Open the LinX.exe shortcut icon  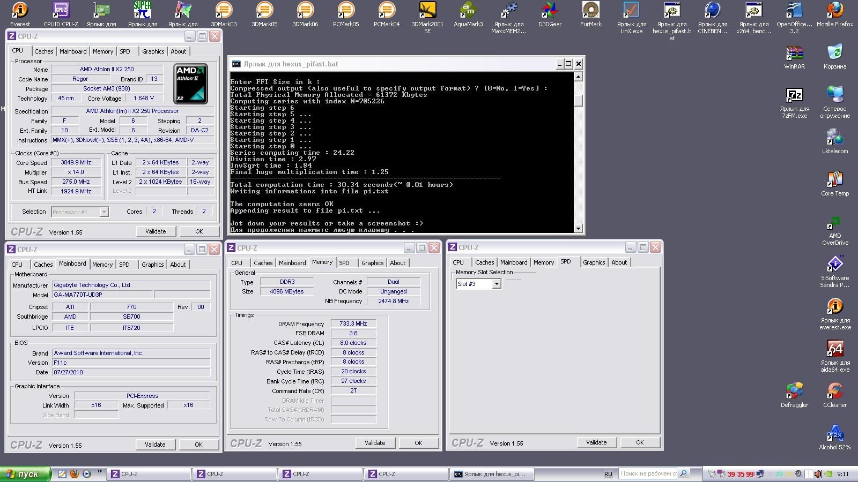[x=631, y=17]
